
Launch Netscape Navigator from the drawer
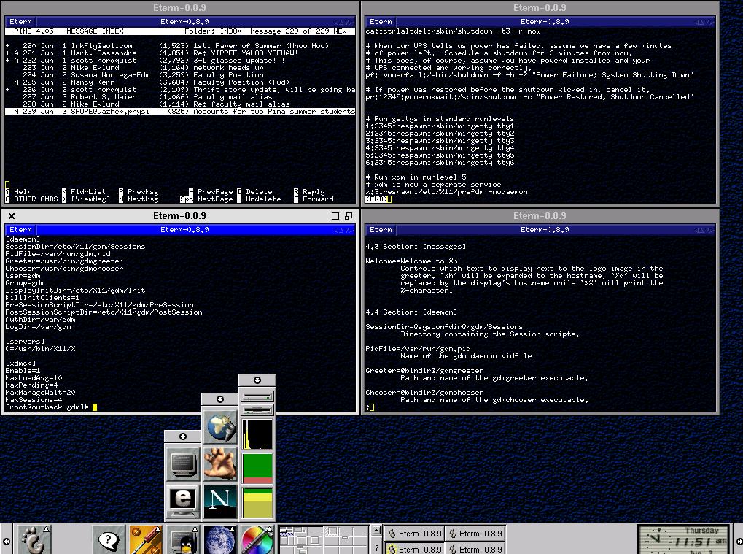click(220, 501)
